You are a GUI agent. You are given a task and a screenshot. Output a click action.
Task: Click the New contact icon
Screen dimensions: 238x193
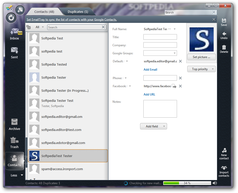coord(224,154)
